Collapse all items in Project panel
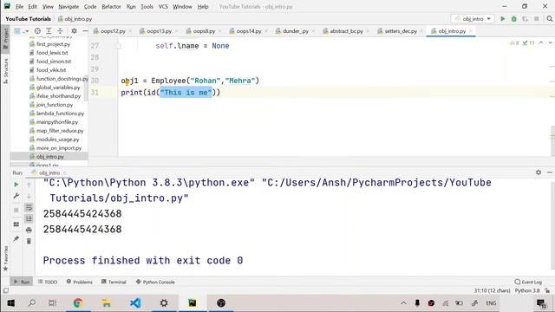 pyautogui.click(x=60, y=31)
